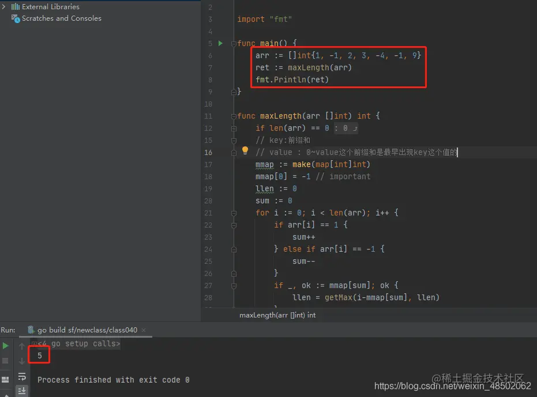Viewport: 537px width, 397px height.
Task: Collapse the if ok fold at line 27
Action: pyautogui.click(x=234, y=286)
